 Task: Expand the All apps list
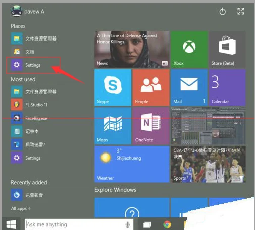pos(21,208)
